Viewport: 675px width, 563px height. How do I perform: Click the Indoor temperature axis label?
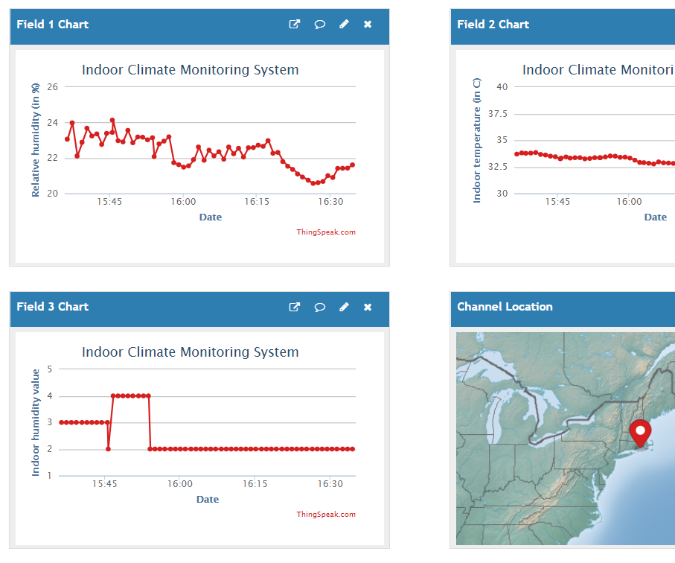pyautogui.click(x=476, y=140)
